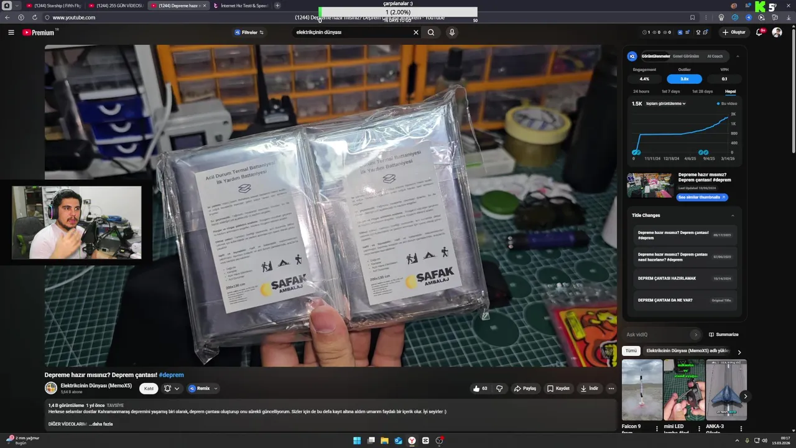Click the İndir download button

[x=590, y=388]
